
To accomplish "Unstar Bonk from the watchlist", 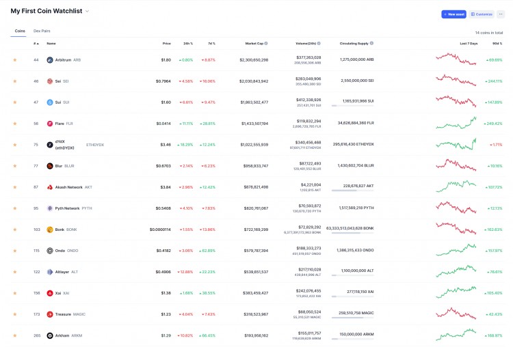I will [x=15, y=230].
